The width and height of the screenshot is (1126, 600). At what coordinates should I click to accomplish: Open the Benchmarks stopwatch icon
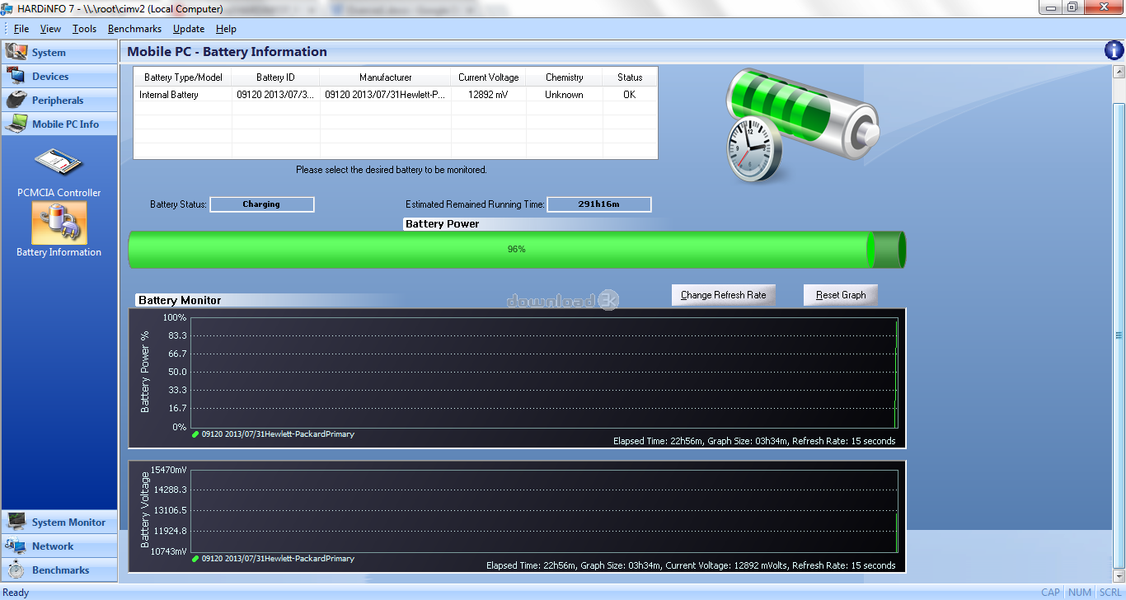(x=16, y=570)
